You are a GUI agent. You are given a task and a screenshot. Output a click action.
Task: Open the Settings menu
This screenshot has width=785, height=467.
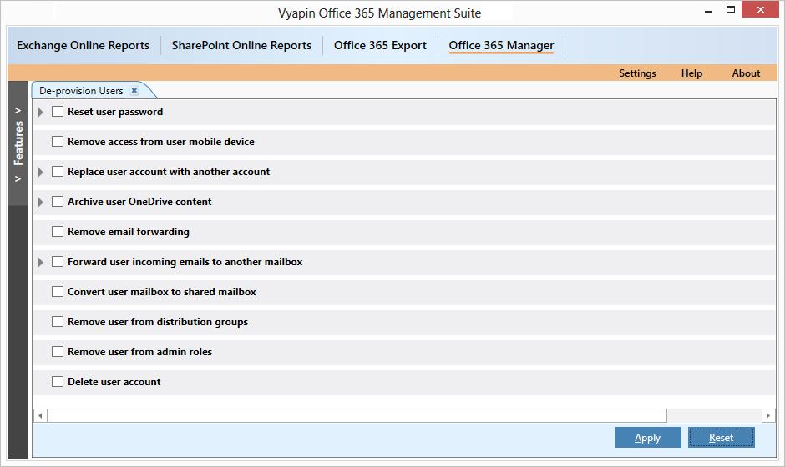[637, 73]
